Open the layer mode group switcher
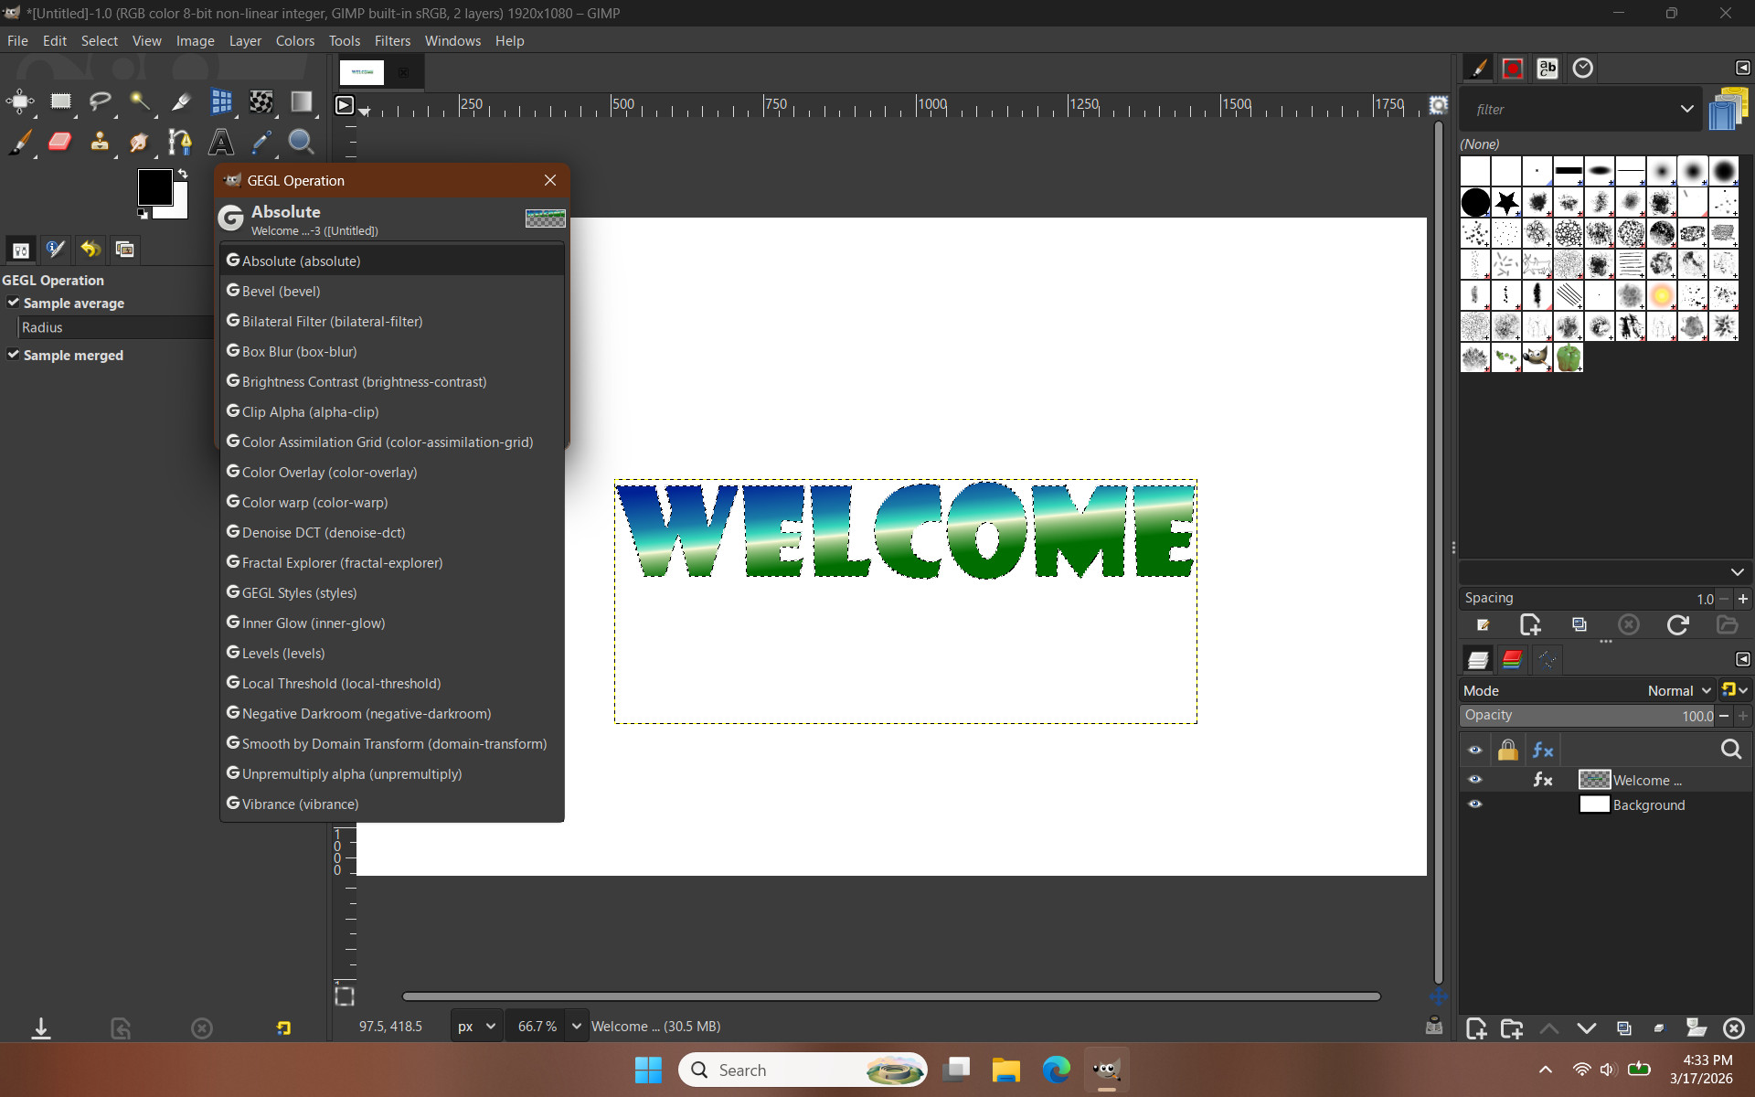 pos(1734,690)
